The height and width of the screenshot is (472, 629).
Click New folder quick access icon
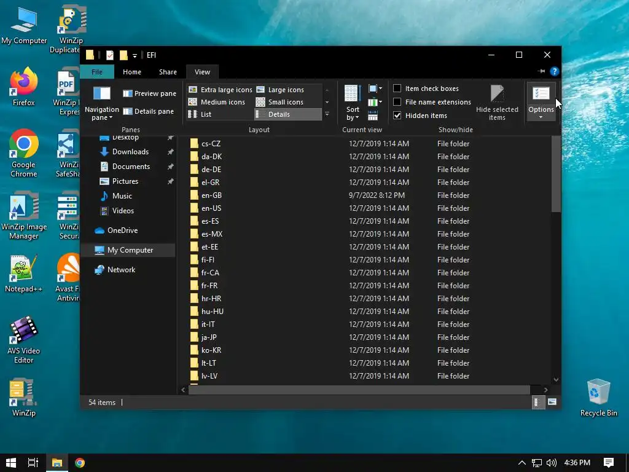tap(123, 55)
